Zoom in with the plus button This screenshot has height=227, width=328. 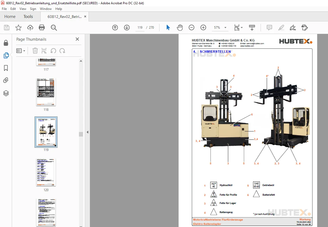[203, 28]
